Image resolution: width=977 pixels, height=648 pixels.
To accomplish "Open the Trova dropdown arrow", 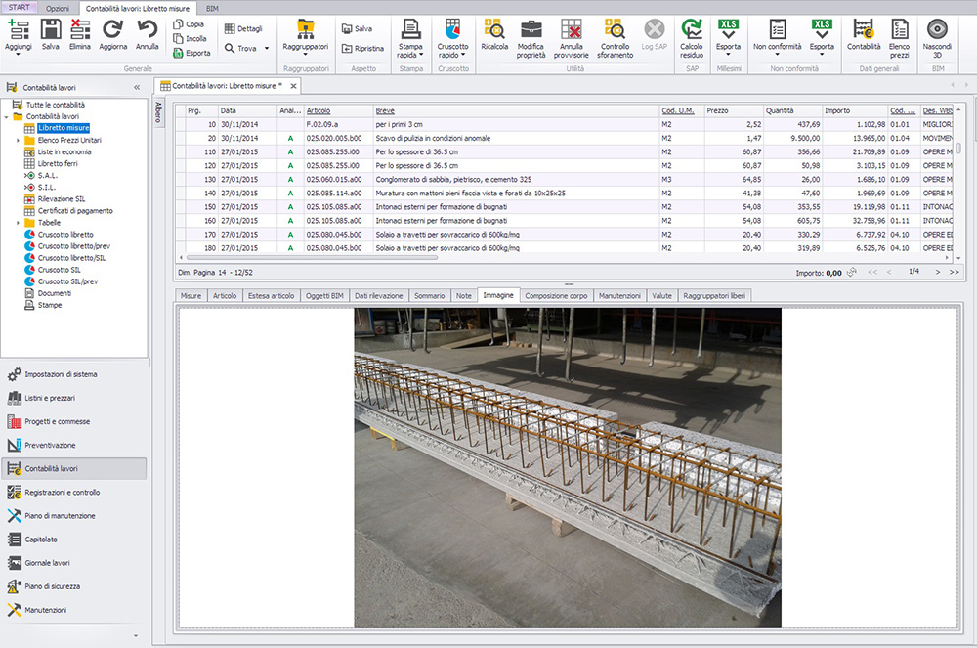I will tap(267, 49).
